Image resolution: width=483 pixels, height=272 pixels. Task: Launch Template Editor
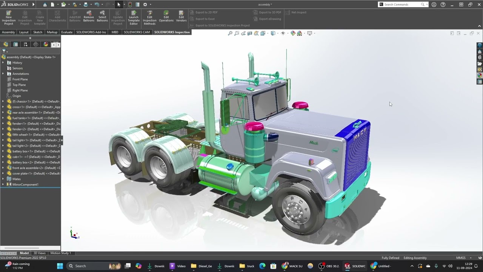(x=134, y=18)
